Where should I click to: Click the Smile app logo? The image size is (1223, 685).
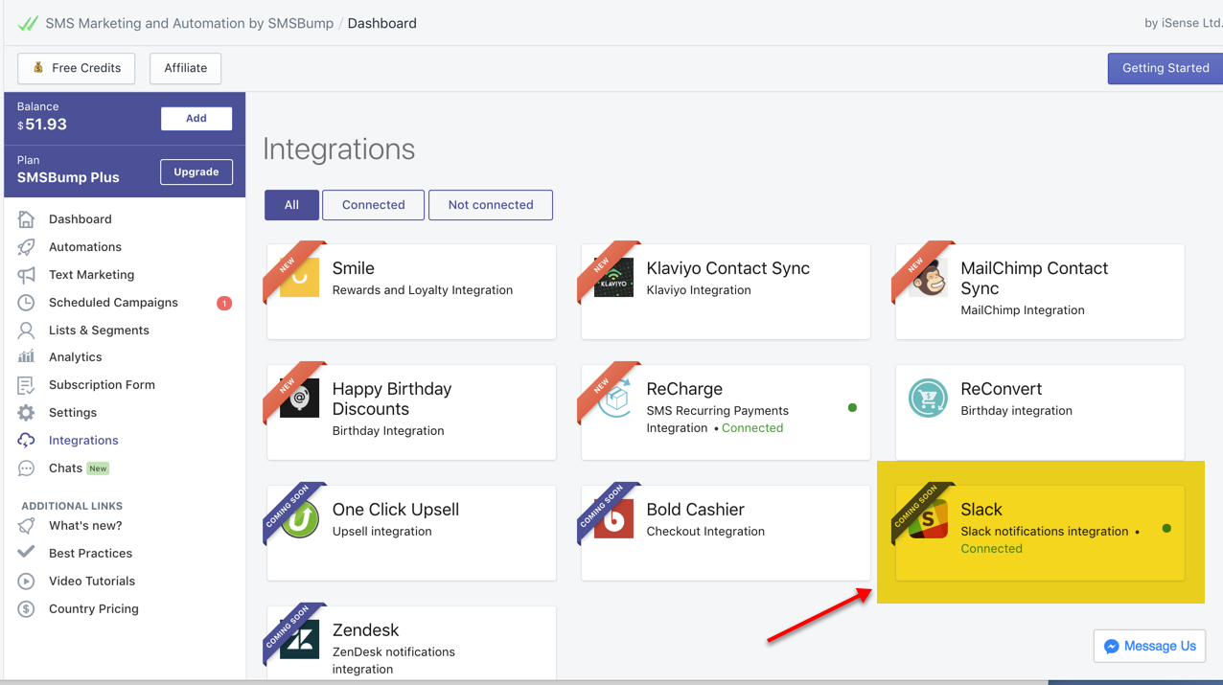300,278
